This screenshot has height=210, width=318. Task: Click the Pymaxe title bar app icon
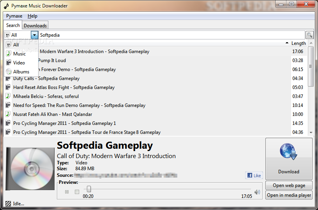6,6
